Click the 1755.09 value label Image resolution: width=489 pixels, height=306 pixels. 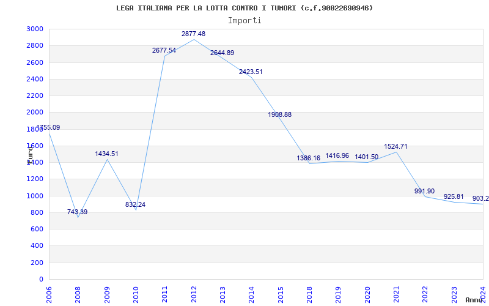point(48,127)
